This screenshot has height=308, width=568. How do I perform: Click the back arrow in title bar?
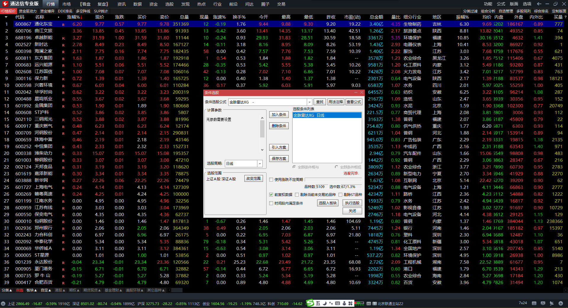[x=539, y=4]
